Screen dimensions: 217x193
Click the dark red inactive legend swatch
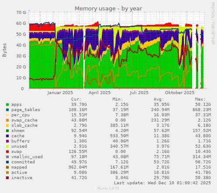7,178
